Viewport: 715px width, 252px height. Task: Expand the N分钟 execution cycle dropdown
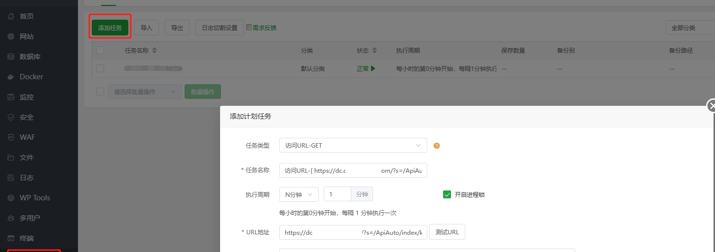pos(299,194)
